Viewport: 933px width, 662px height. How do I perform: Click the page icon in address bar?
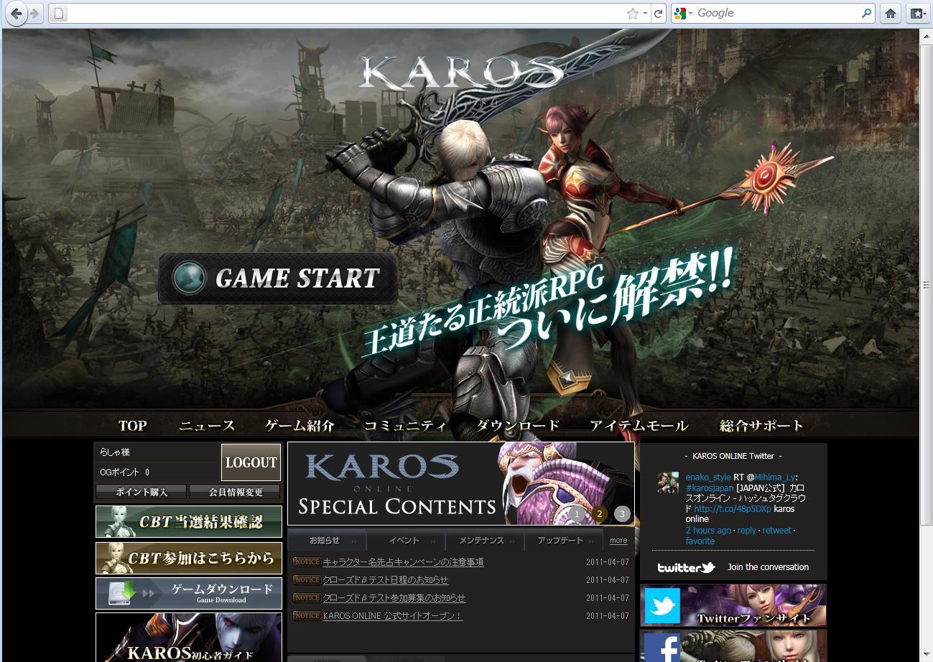[x=60, y=14]
